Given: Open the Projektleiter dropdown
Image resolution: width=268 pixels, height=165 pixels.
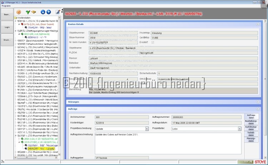Looking at the screenshot, I should point(240,129).
